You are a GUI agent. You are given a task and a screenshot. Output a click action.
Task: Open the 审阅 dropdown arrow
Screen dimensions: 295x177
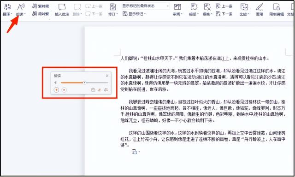tap(181, 14)
